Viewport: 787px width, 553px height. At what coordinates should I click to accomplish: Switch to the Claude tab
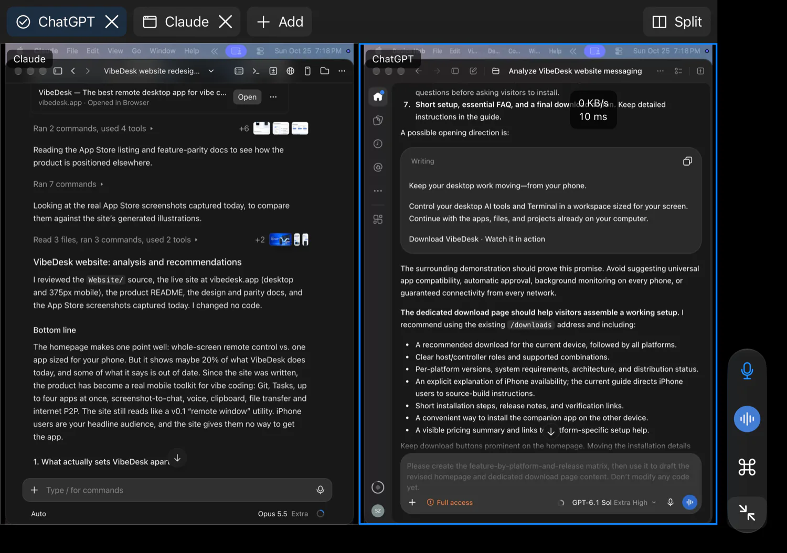click(176, 21)
